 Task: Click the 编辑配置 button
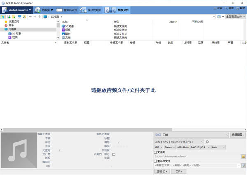[x=238, y=135]
